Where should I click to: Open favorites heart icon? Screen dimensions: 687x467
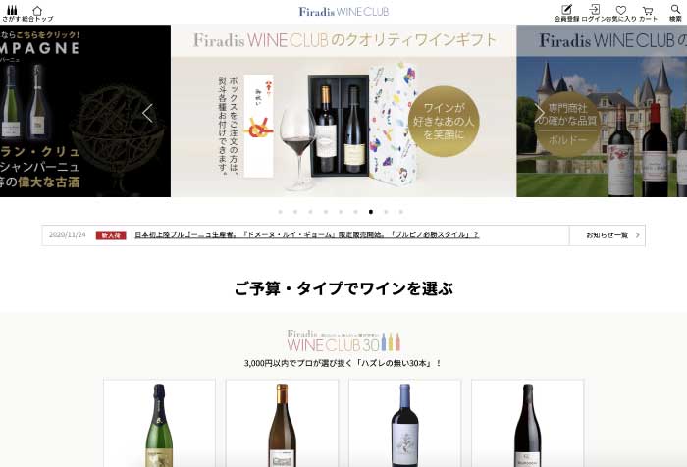[621, 10]
